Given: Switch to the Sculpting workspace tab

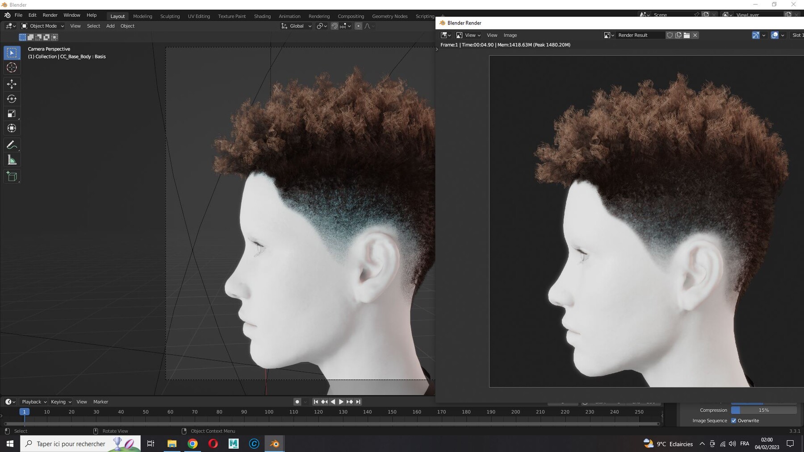Looking at the screenshot, I should click(170, 16).
